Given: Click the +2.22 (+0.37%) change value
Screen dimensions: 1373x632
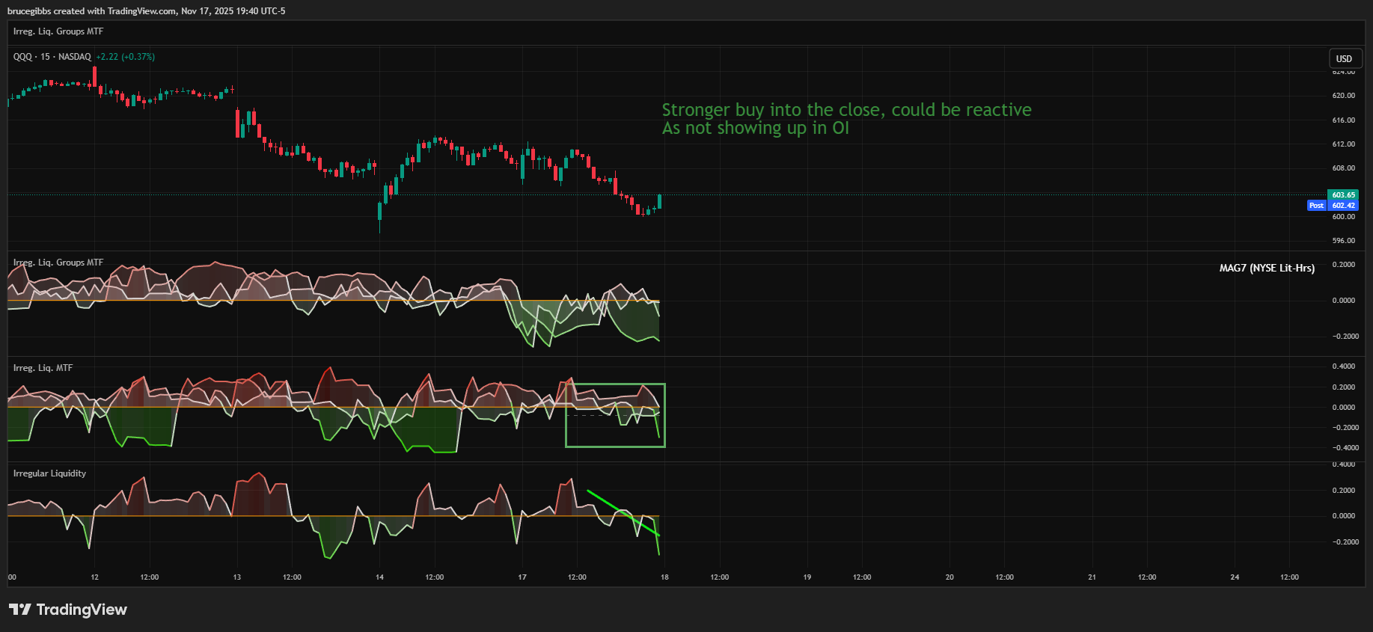Looking at the screenshot, I should [x=125, y=57].
